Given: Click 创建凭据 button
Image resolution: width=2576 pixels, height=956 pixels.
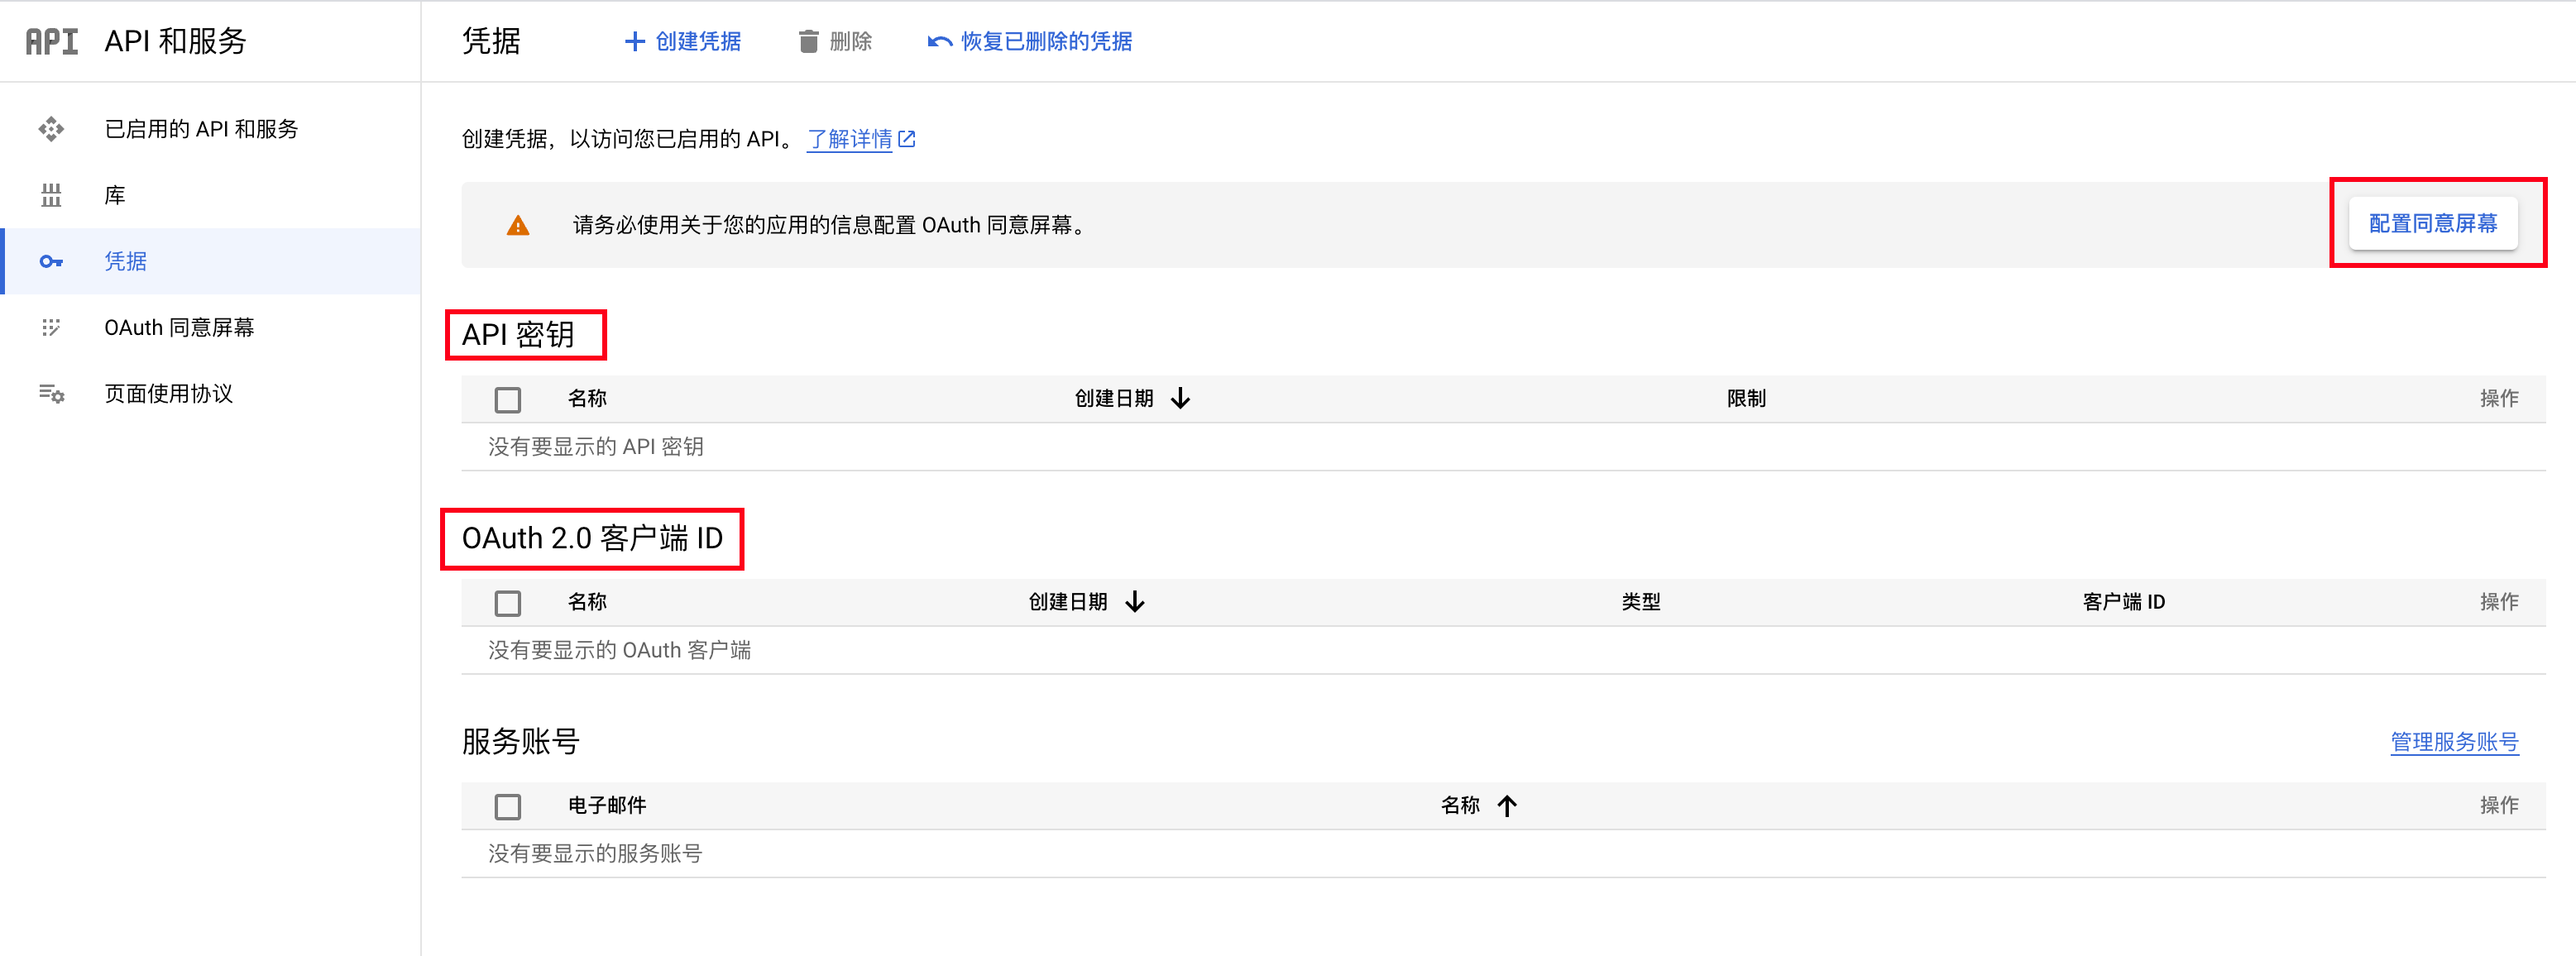Looking at the screenshot, I should pyautogui.click(x=683, y=41).
